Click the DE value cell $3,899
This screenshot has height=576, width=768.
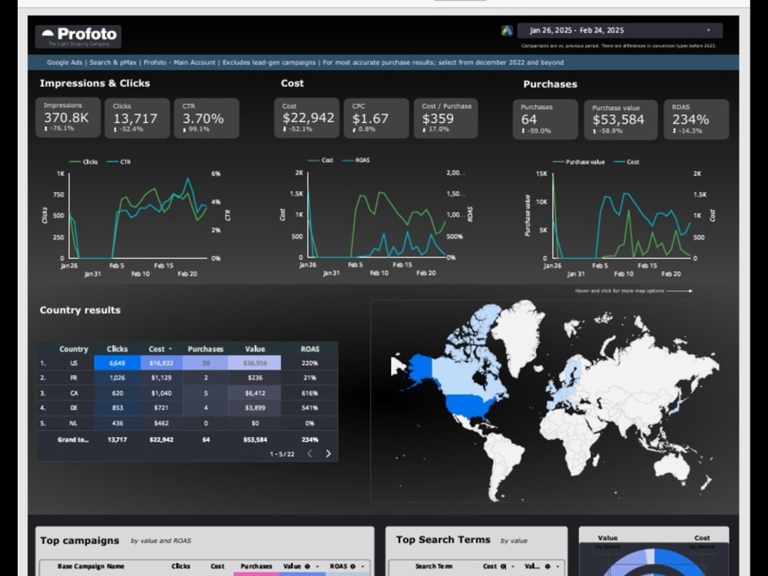255,408
